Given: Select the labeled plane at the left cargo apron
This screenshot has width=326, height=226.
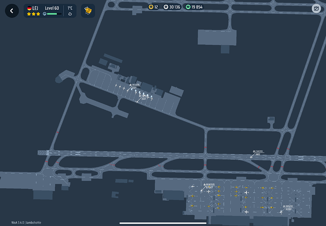Looking at the screenshot, I should pyautogui.click(x=202, y=190).
